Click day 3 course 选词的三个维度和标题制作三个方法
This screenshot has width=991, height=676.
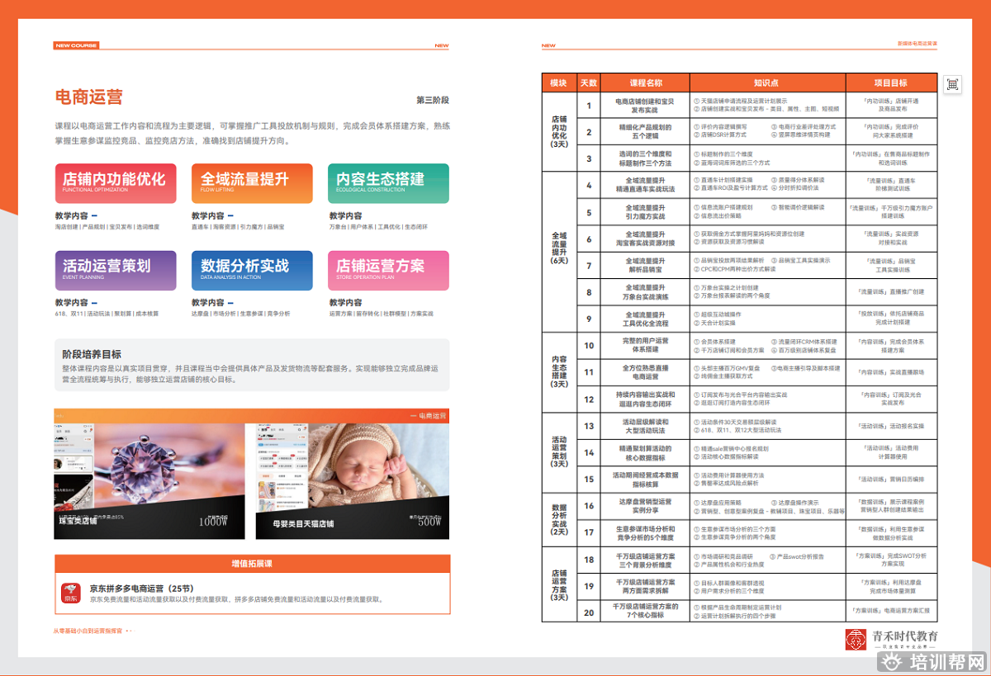tap(646, 158)
